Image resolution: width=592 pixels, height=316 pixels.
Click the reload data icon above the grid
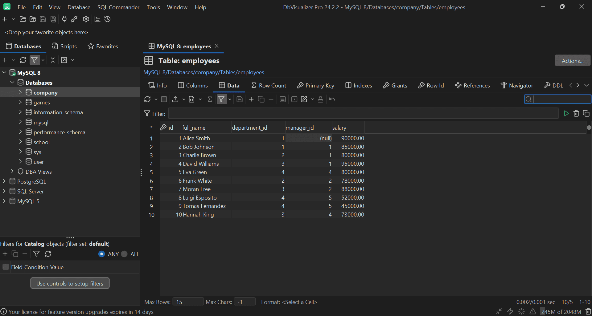tap(147, 99)
